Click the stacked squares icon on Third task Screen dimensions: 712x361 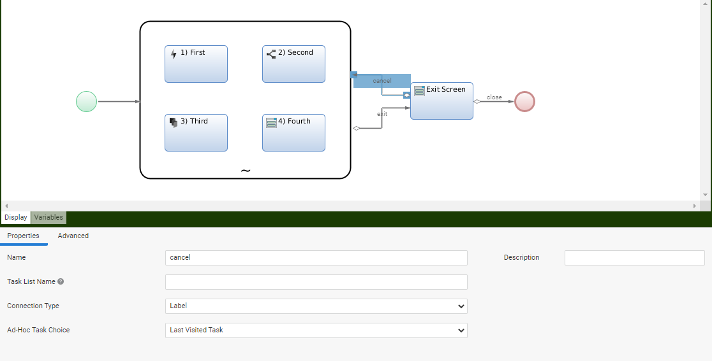[x=174, y=123]
